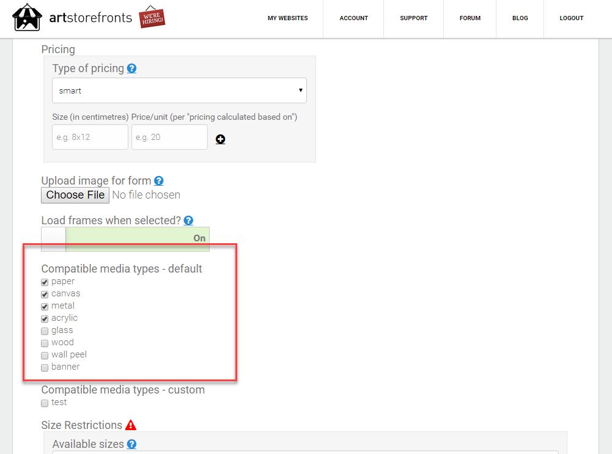Add another size price row with plus icon
The width and height of the screenshot is (612, 454).
point(221,139)
